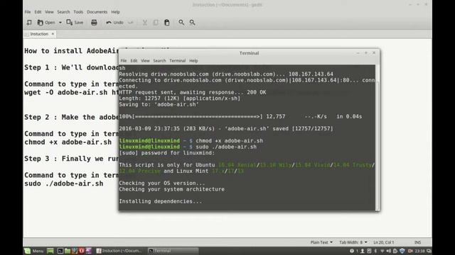Open the 23:38 clock calendar
Screen dimensions: 455x255
(419, 251)
